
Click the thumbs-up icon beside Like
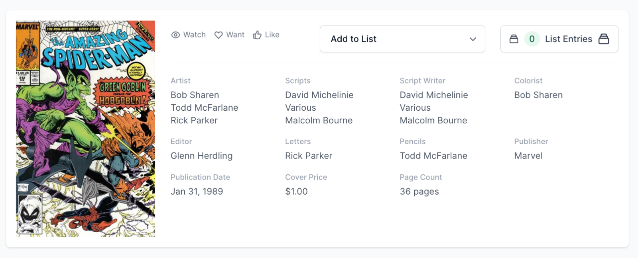257,35
